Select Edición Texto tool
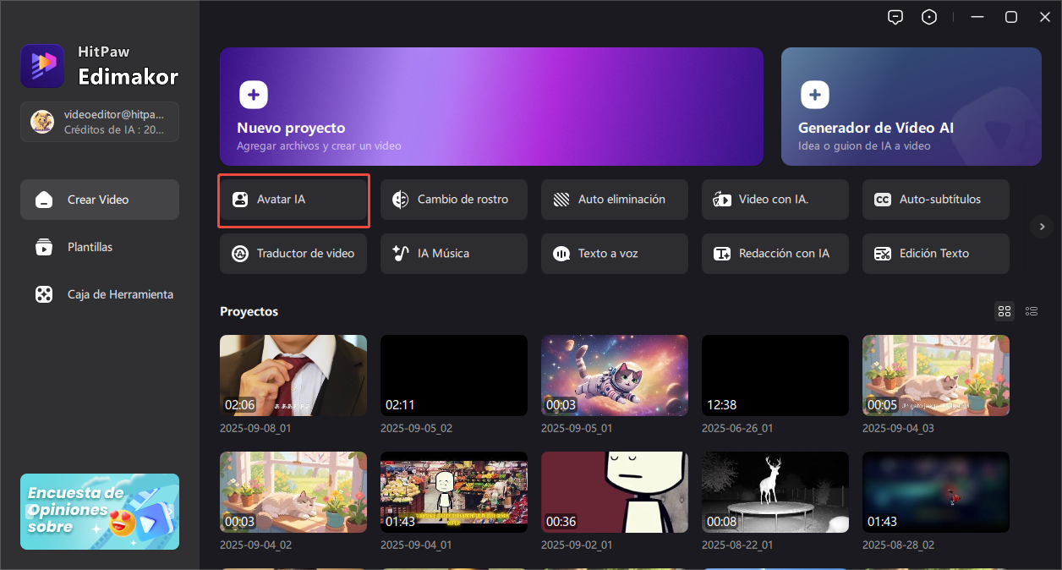Screen dimensions: 1062x570 [935, 254]
